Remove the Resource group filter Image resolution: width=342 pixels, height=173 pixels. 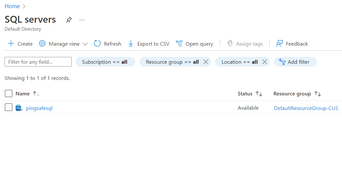click(x=206, y=62)
